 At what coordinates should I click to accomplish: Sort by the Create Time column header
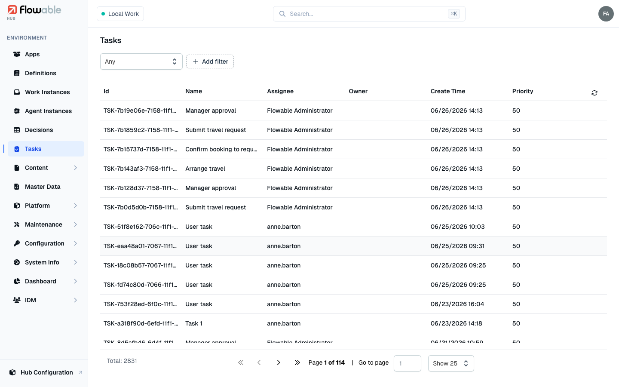448,91
